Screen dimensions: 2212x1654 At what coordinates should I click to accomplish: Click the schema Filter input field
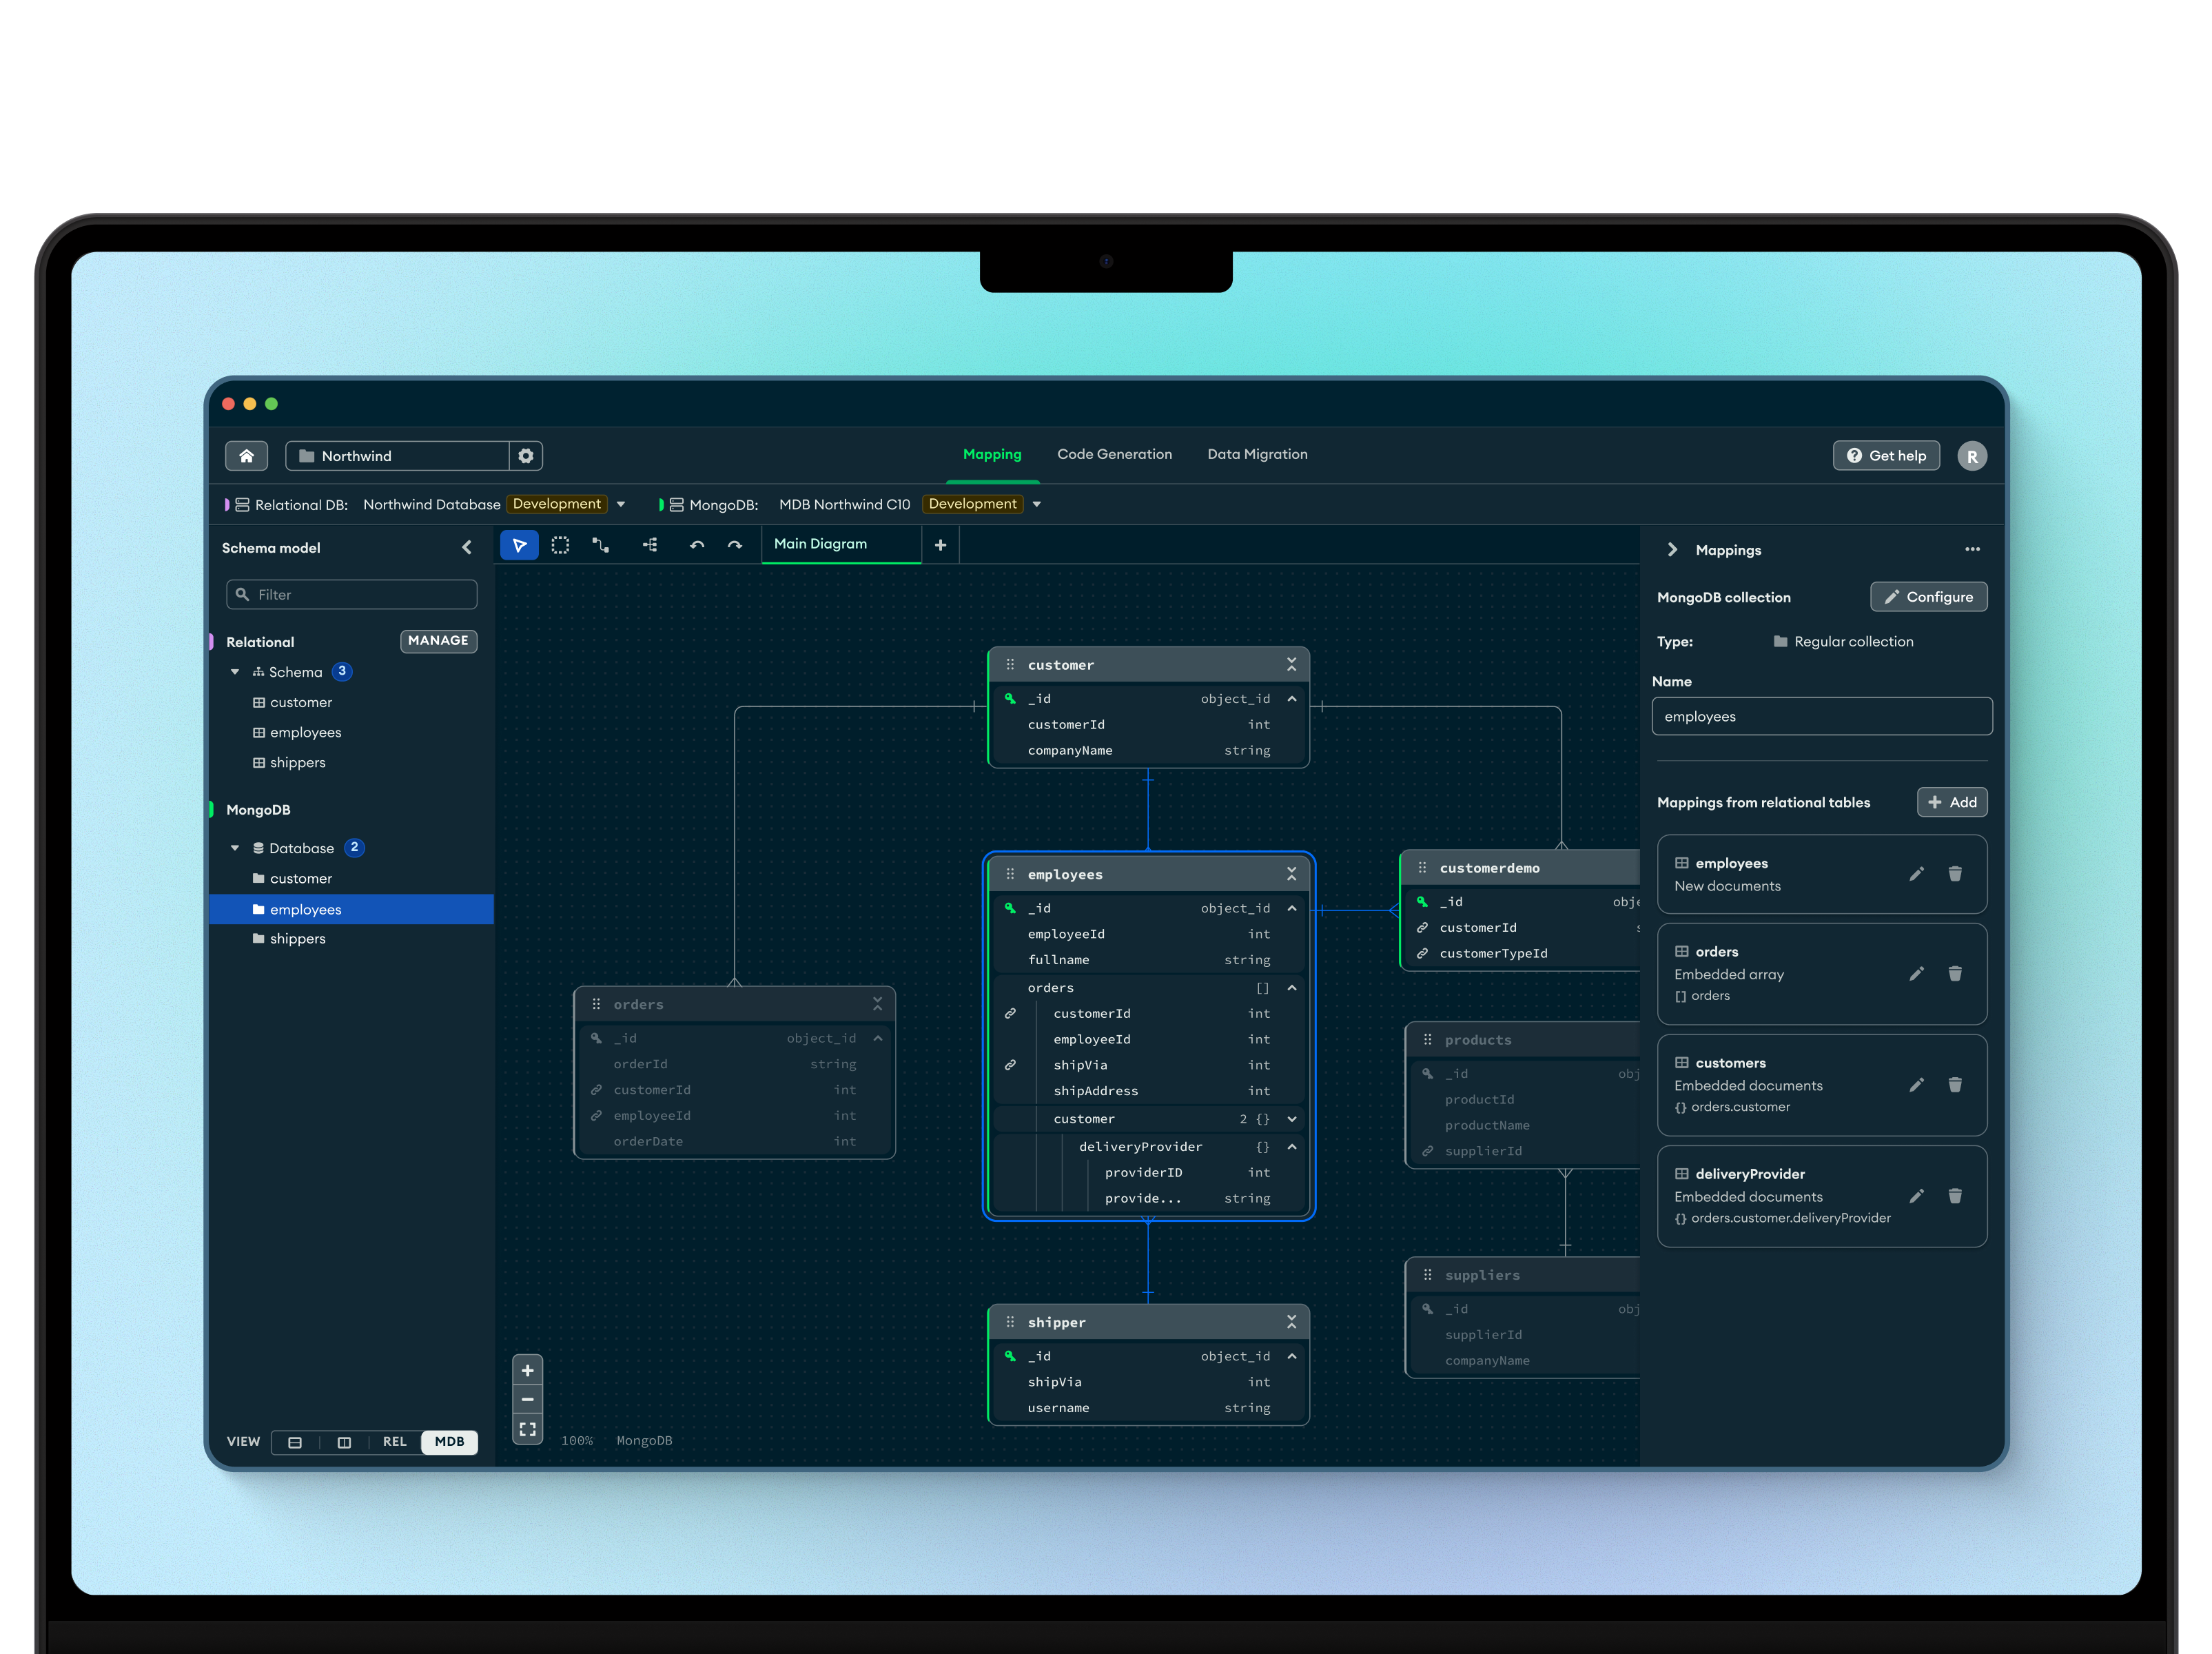pos(352,595)
